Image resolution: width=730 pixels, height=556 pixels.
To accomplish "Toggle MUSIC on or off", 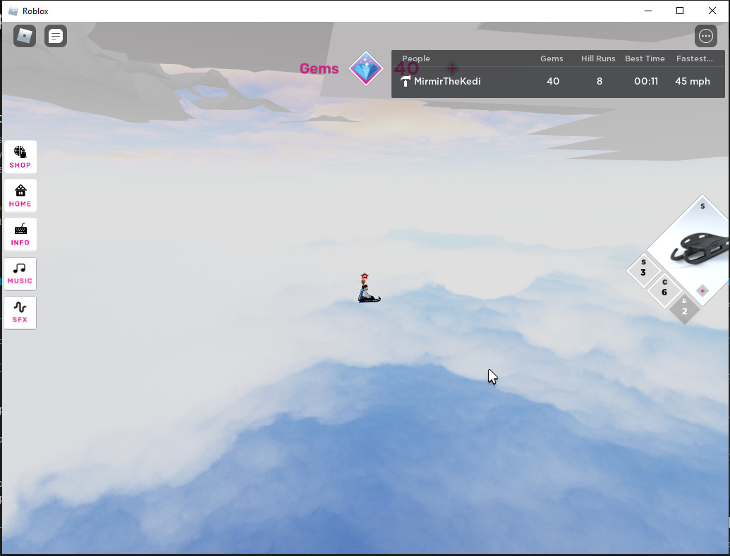I will coord(20,273).
